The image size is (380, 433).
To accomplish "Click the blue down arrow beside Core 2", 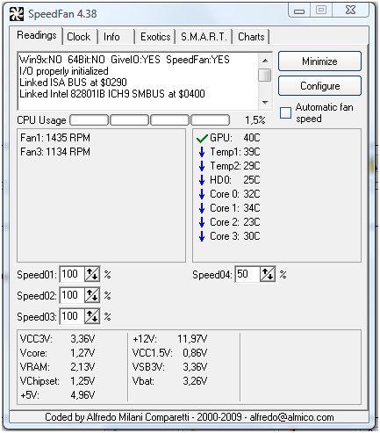I will tap(202, 222).
